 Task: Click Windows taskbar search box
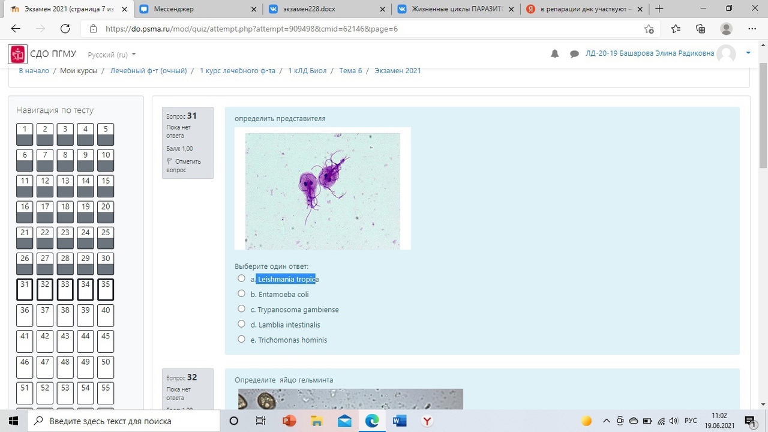click(x=125, y=421)
